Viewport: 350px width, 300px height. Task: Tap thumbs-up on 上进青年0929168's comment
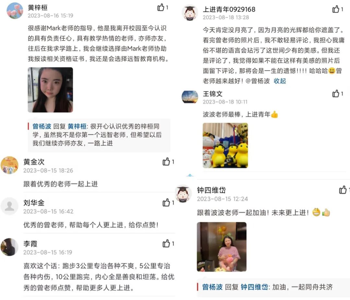tap(336, 9)
